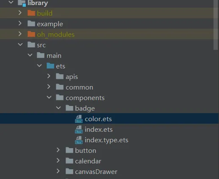Click the vertical scrollbar thumb
The width and height of the screenshot is (219, 179).
coord(216,25)
